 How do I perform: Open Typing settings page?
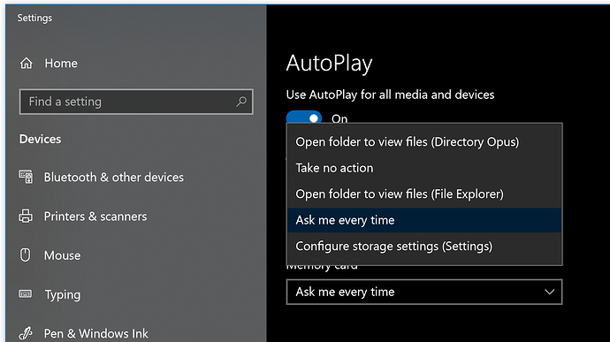[63, 294]
